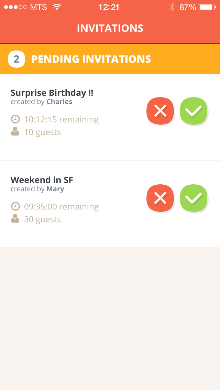
Task: Open the Surprise Birthday !! event title
Action: [52, 93]
